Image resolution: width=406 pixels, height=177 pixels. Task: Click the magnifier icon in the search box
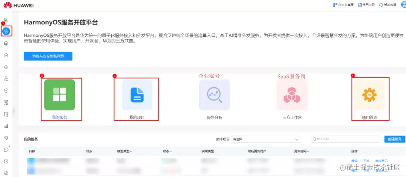[314, 139]
